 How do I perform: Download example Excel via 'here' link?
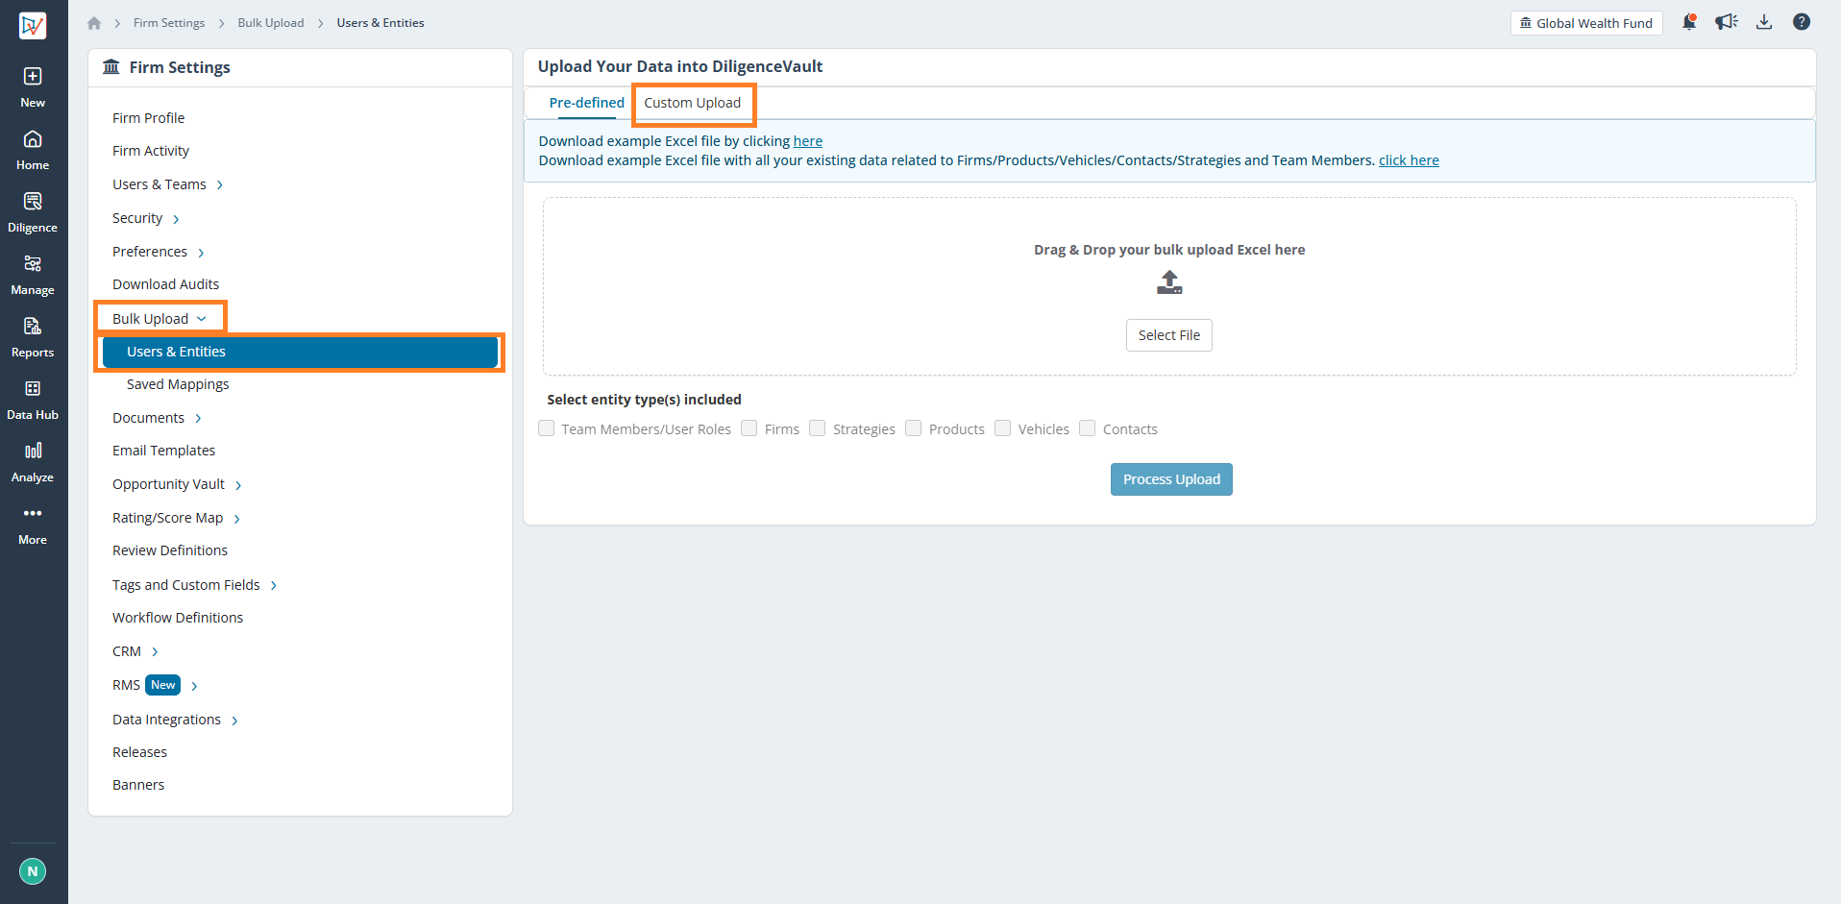tap(808, 141)
